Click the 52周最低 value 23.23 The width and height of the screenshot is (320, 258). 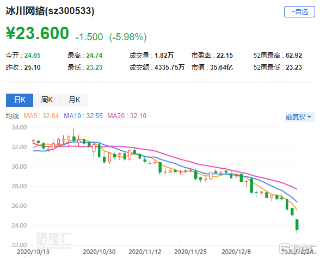(294, 67)
